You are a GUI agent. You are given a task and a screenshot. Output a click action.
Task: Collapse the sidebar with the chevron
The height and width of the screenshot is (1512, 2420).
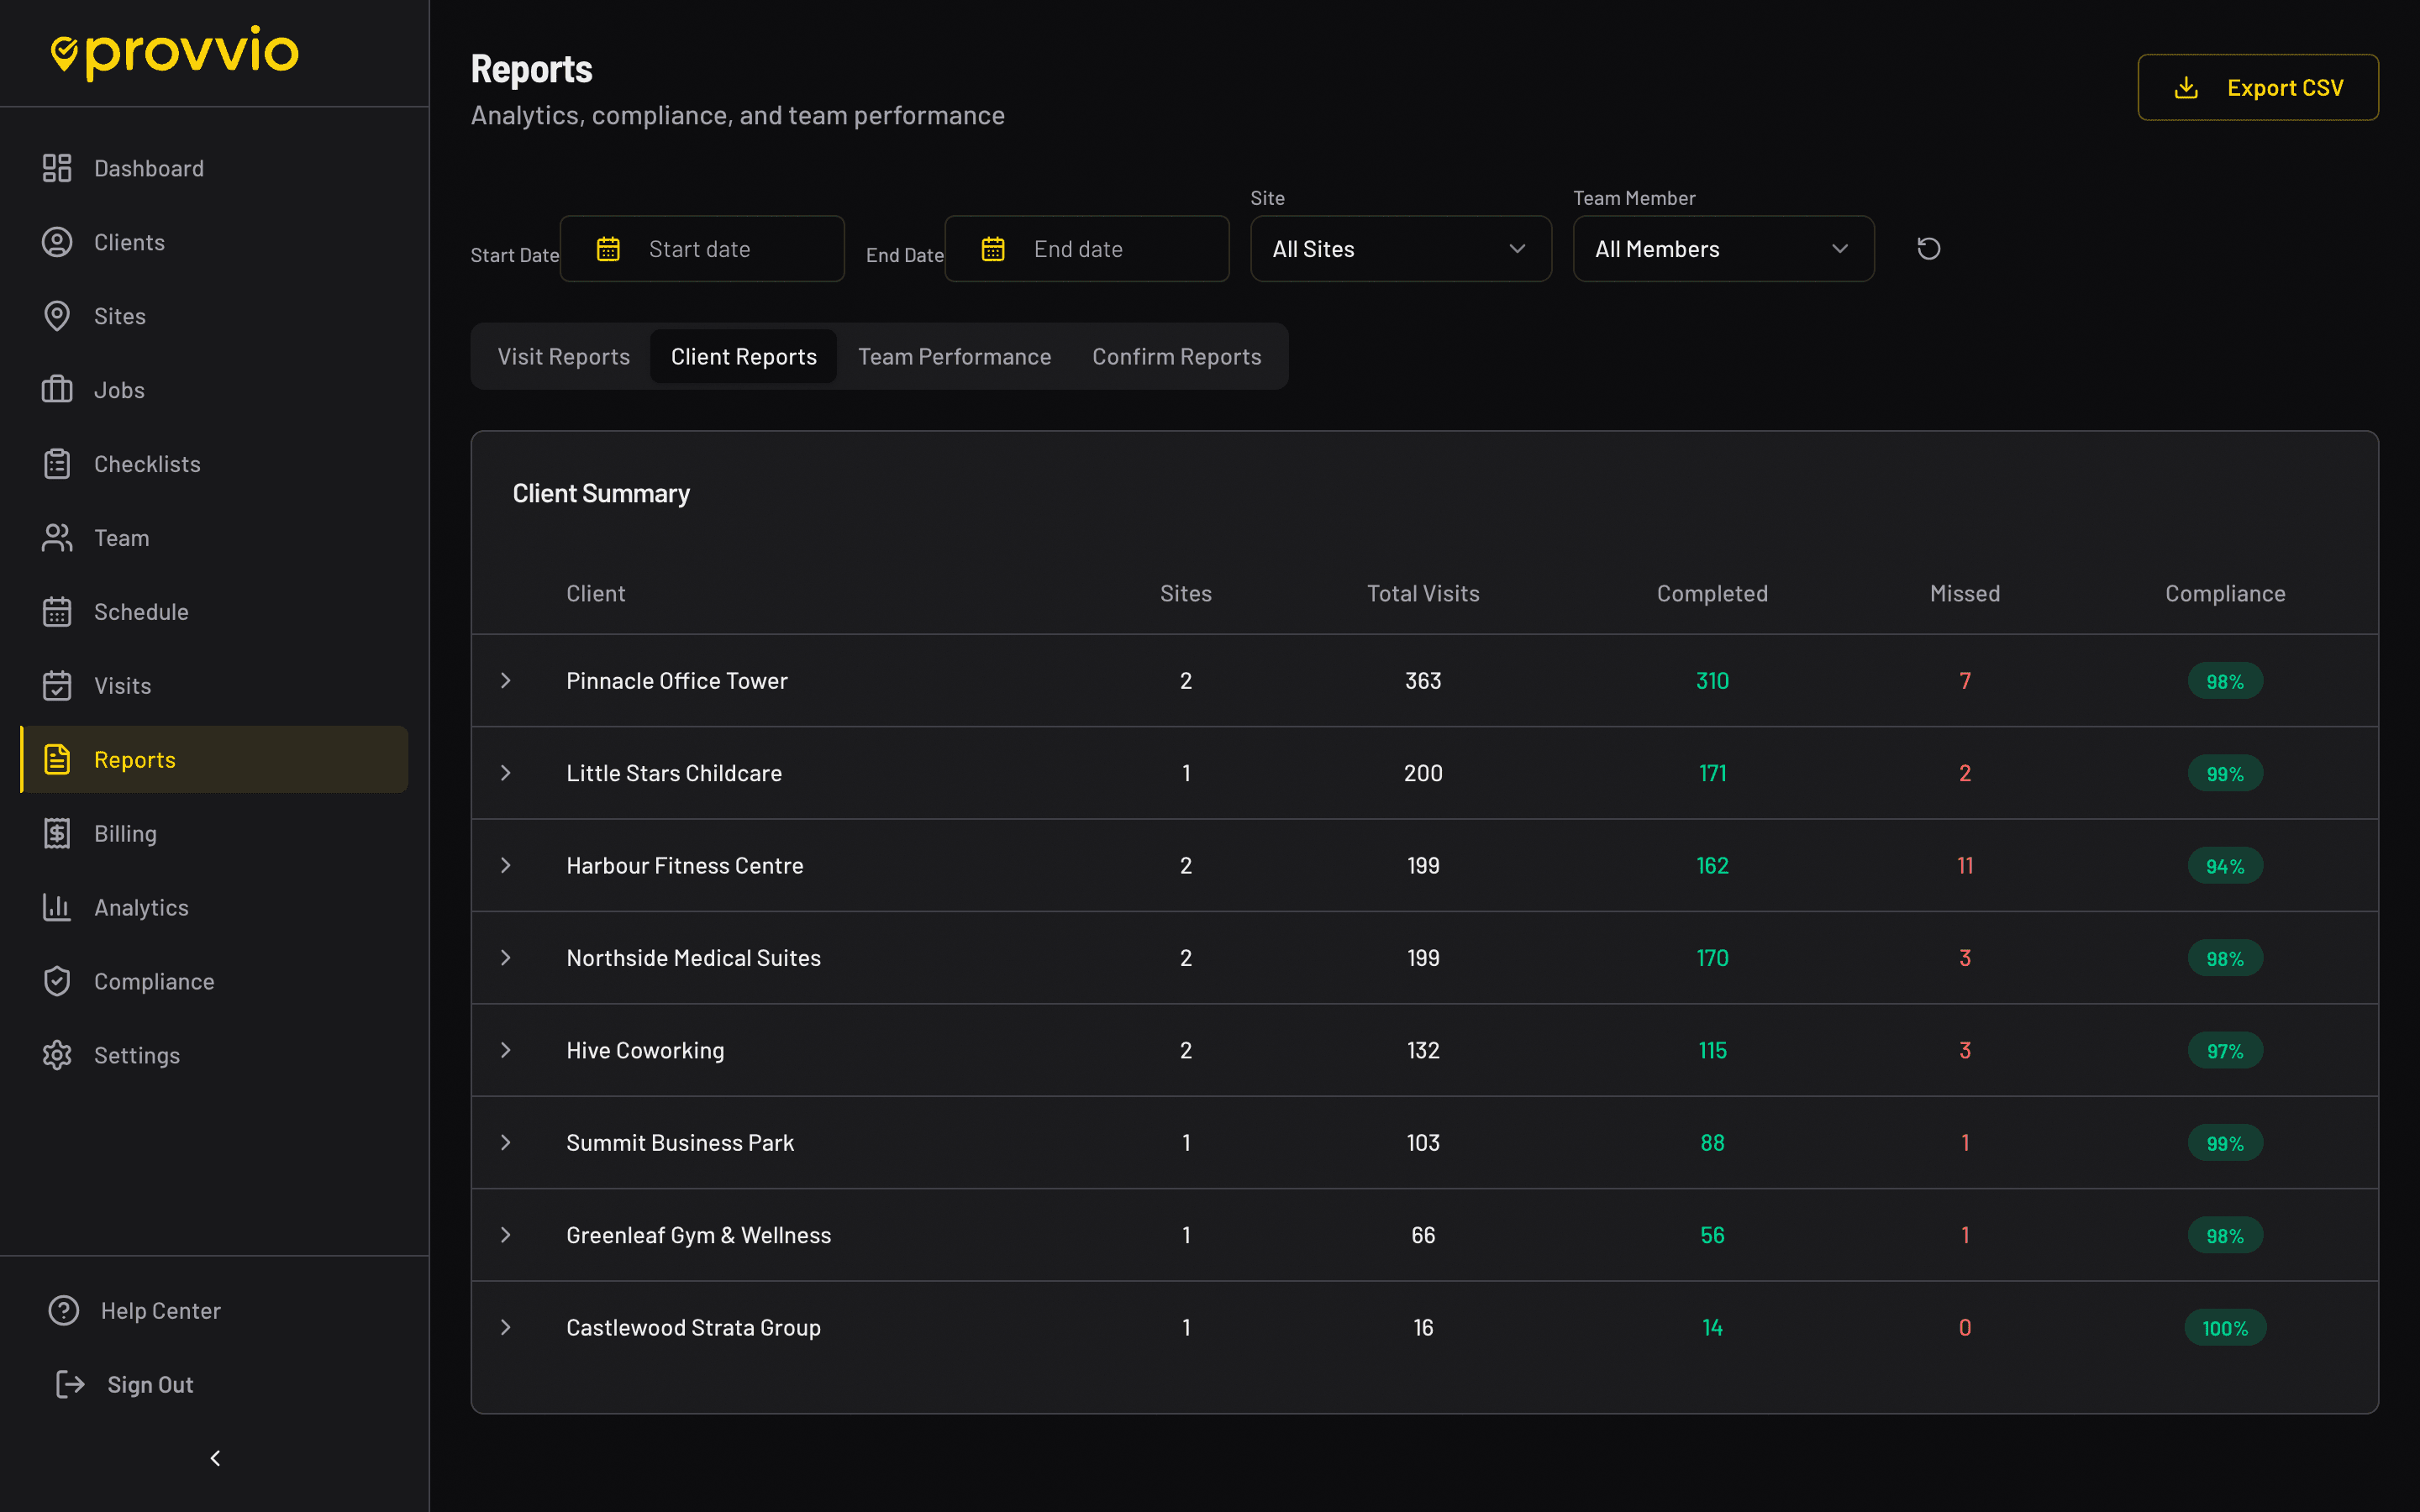214,1458
